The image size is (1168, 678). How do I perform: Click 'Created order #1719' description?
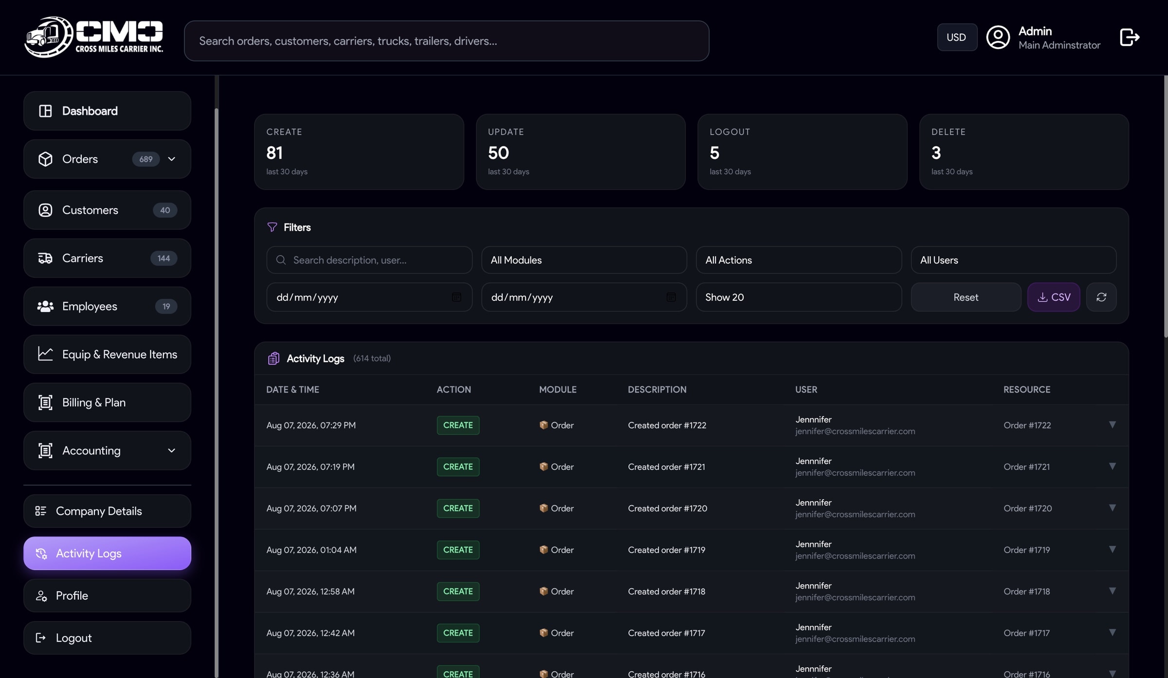pos(666,550)
